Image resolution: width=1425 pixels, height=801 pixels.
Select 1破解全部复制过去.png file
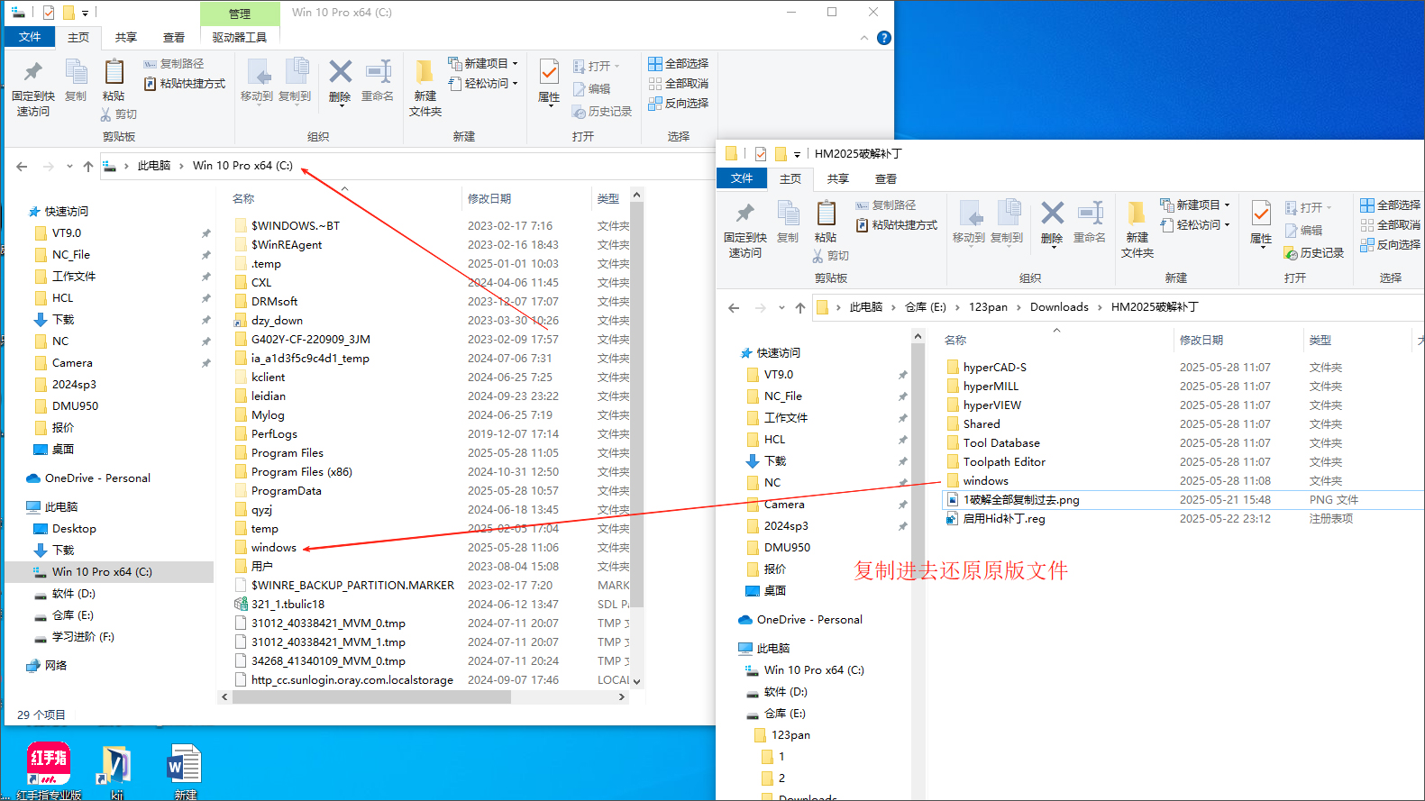pos(1021,500)
